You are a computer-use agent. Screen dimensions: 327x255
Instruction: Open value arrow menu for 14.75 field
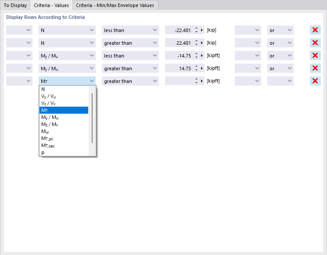click(x=202, y=68)
